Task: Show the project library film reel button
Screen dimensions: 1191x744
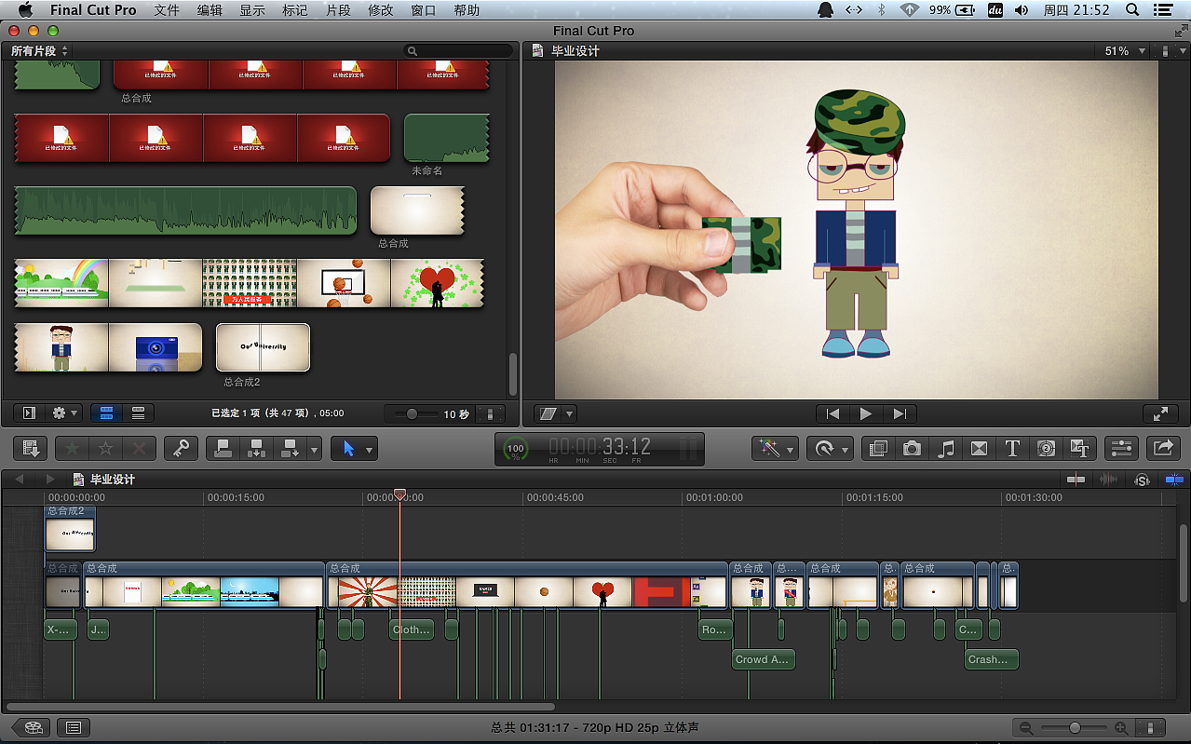Action: [33, 727]
